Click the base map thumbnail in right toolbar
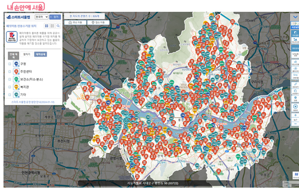The image size is (299, 188). pyautogui.click(x=295, y=25)
